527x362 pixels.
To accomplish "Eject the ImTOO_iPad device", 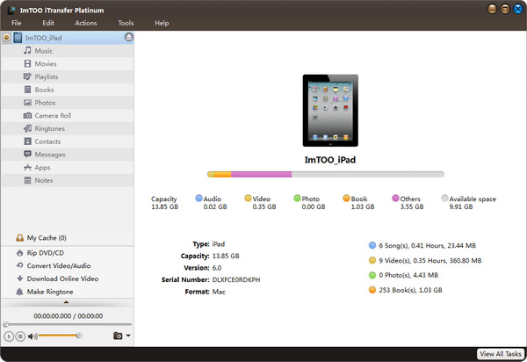I will (129, 37).
